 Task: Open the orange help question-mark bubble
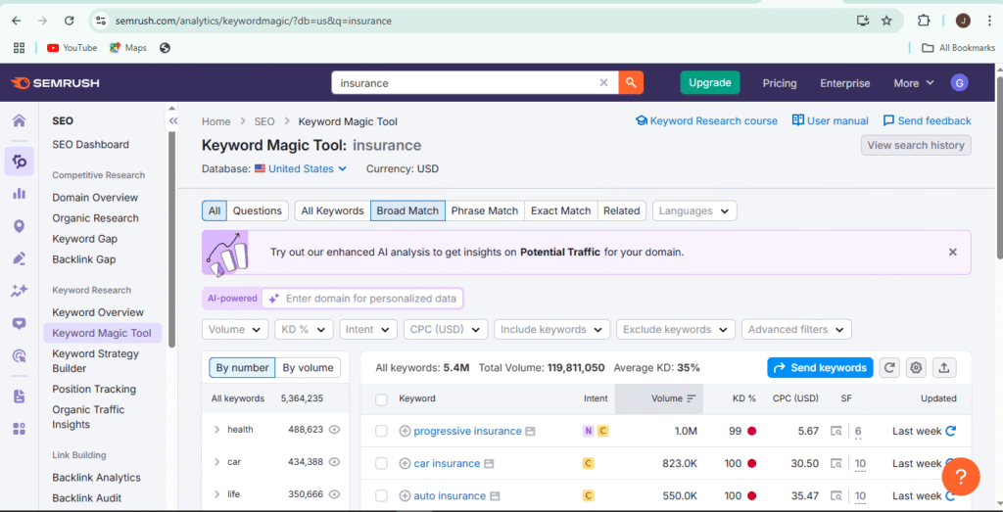tap(961, 476)
